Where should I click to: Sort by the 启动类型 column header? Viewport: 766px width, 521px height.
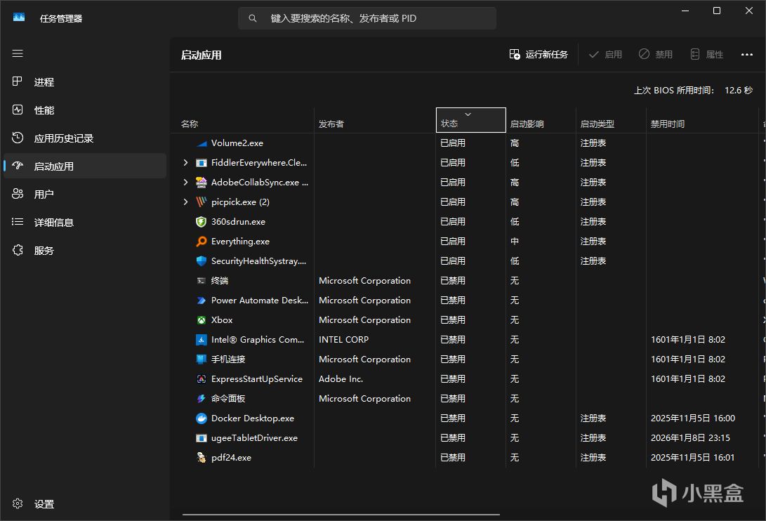(611, 120)
